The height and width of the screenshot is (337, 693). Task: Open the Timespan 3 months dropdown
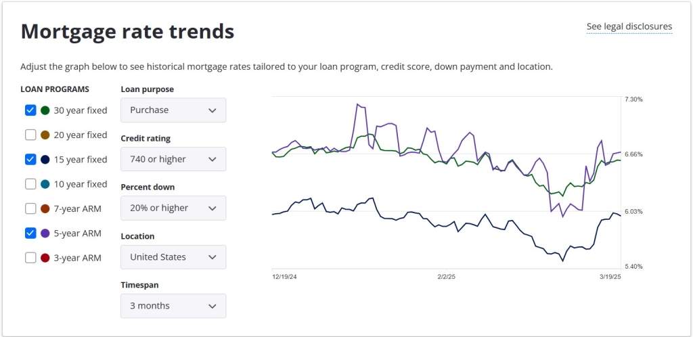click(173, 306)
